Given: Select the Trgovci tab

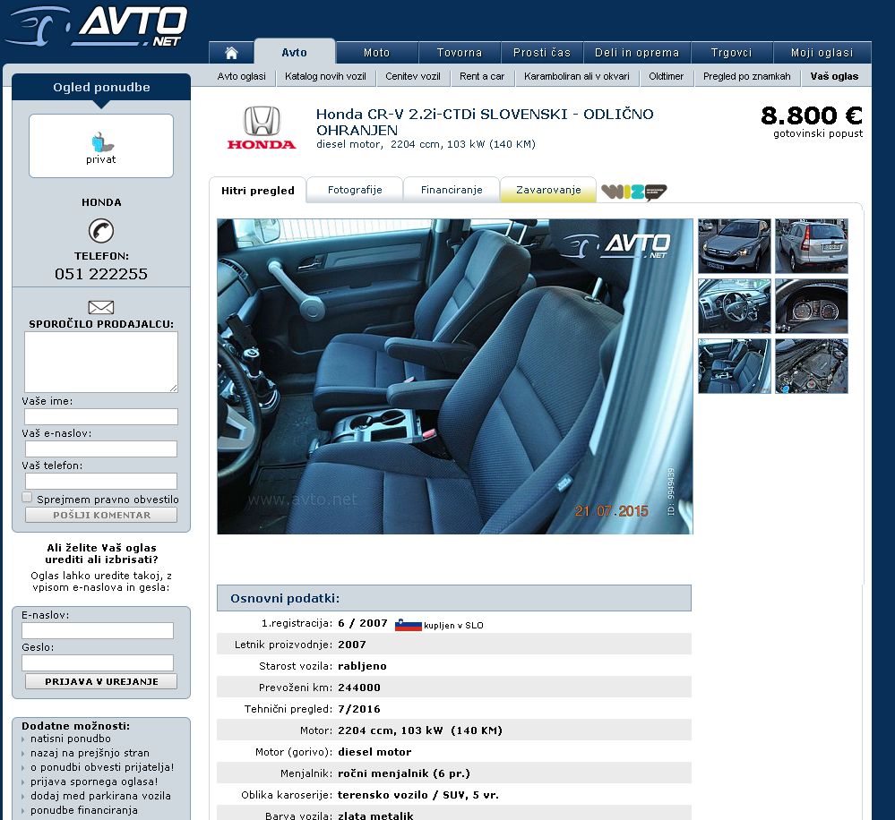Looking at the screenshot, I should pyautogui.click(x=732, y=53).
